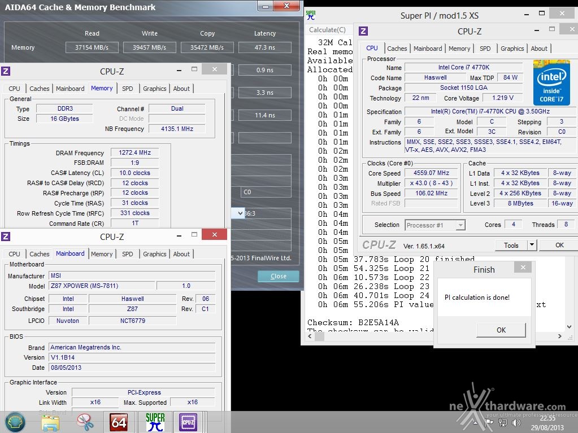
Task: Open the File Explorer taskbar icon
Action: point(50,423)
